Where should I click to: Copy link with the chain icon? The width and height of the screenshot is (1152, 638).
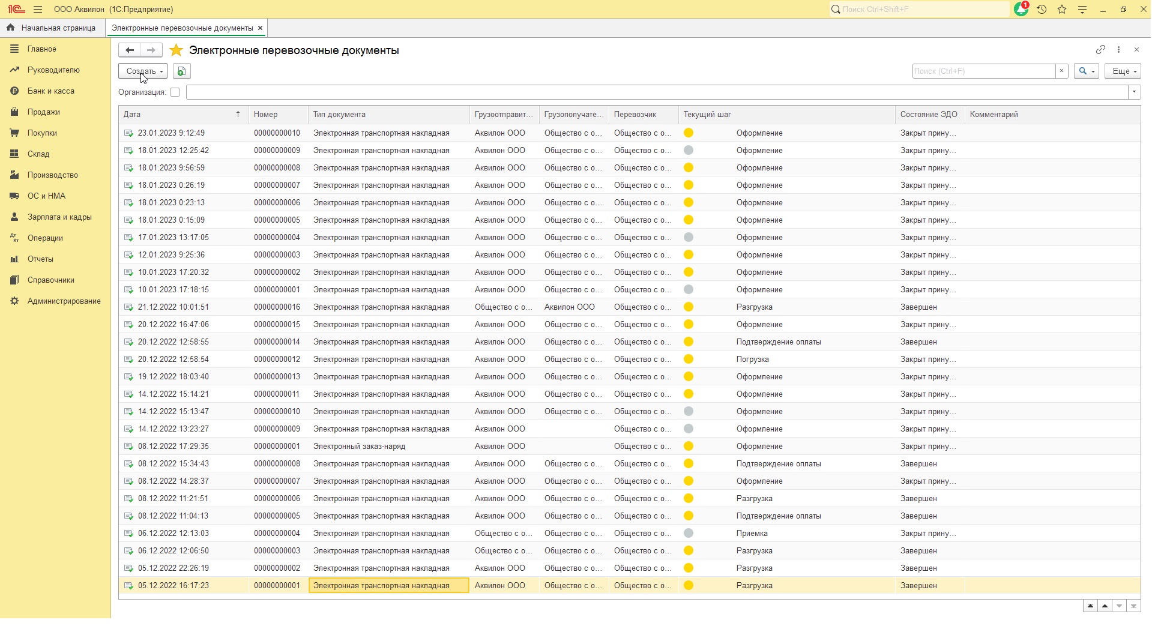click(x=1100, y=50)
